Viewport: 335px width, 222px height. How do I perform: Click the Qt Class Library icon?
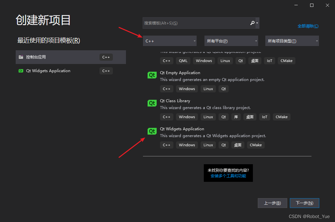coord(152,103)
